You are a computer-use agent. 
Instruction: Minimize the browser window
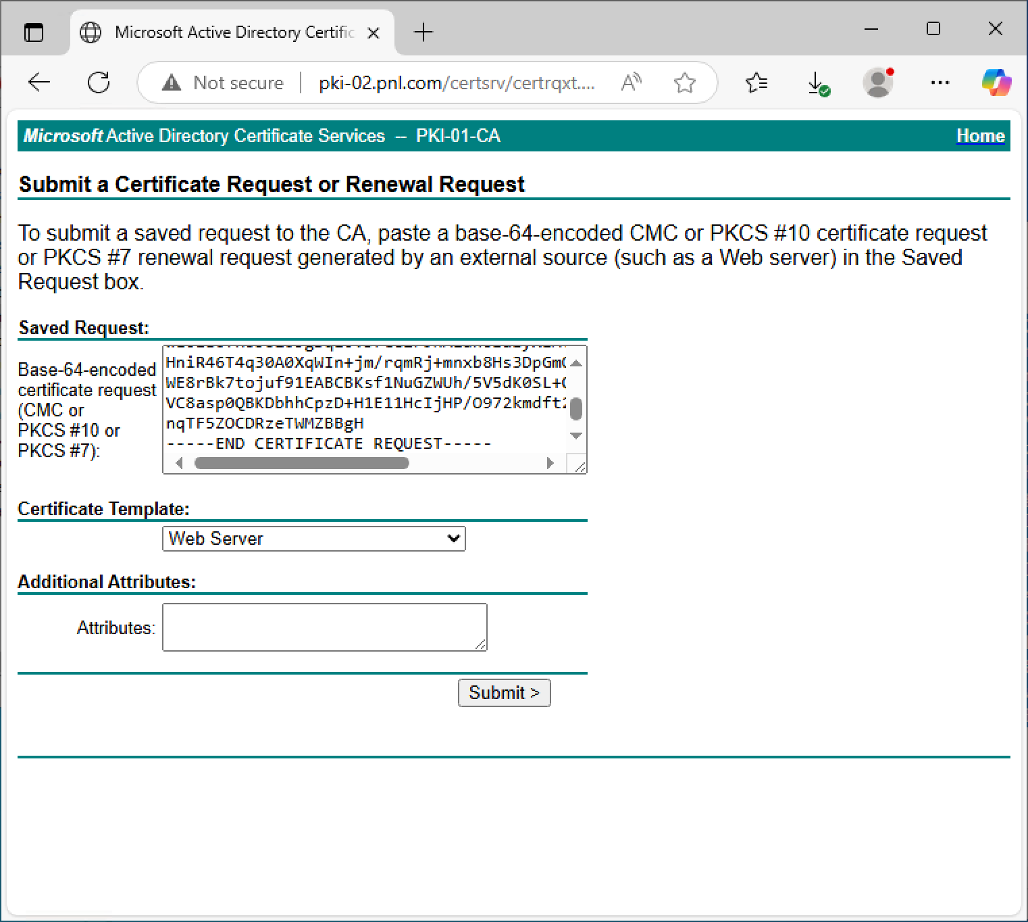[871, 29]
